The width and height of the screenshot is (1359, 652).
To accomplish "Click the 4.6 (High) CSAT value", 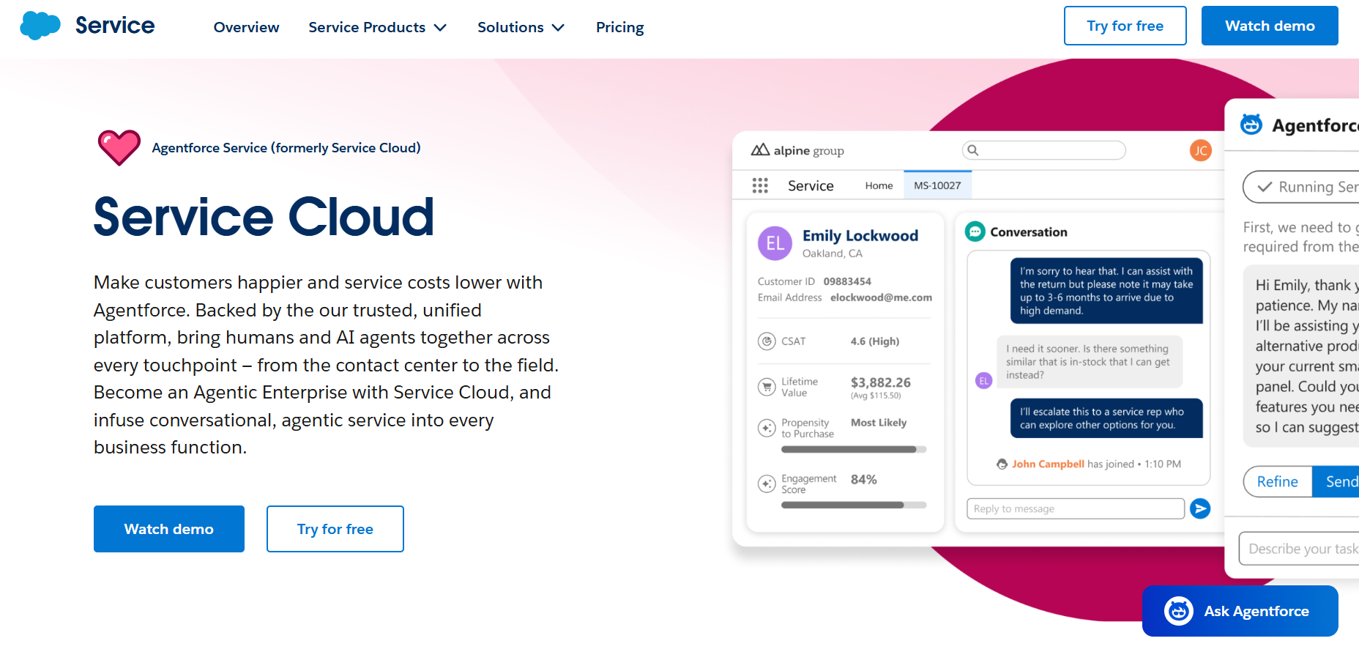I will click(x=875, y=341).
